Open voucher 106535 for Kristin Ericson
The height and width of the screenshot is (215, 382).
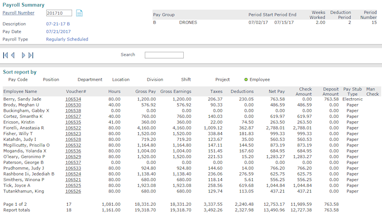(73, 122)
